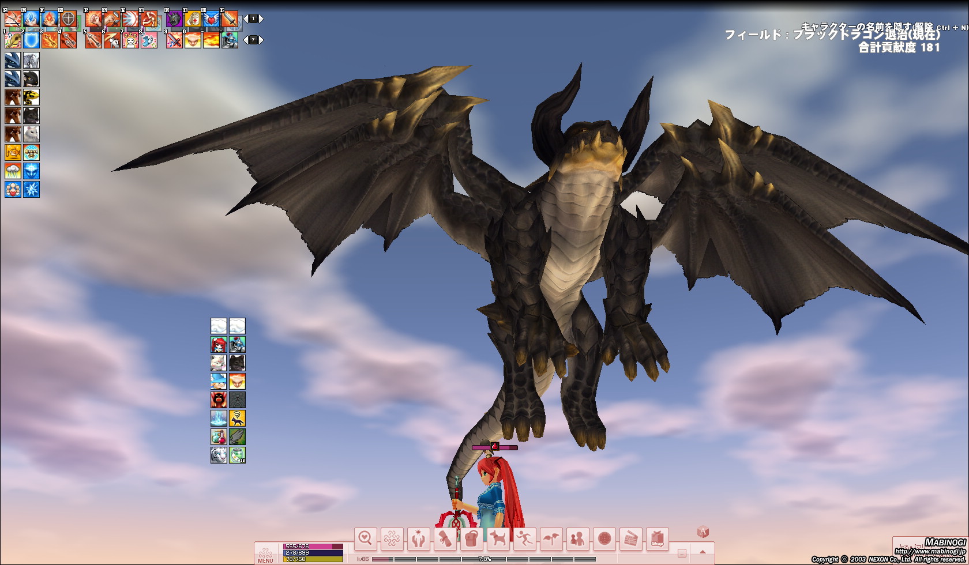Open the main MENU button
Image resolution: width=969 pixels, height=565 pixels.
pos(265,555)
